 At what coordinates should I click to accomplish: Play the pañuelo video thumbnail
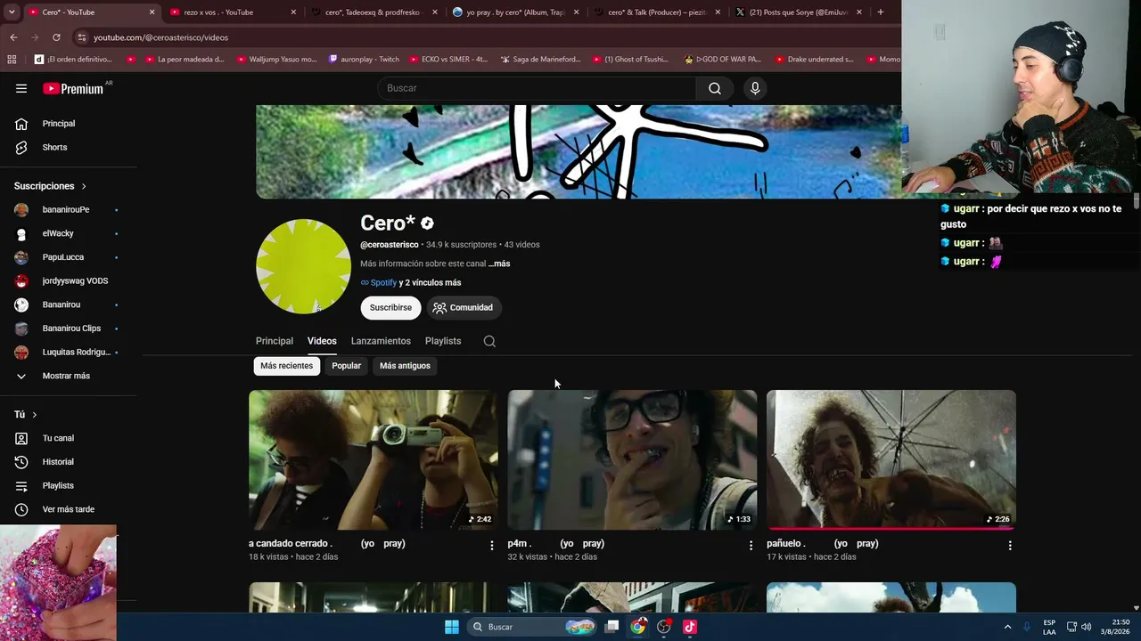click(x=891, y=460)
